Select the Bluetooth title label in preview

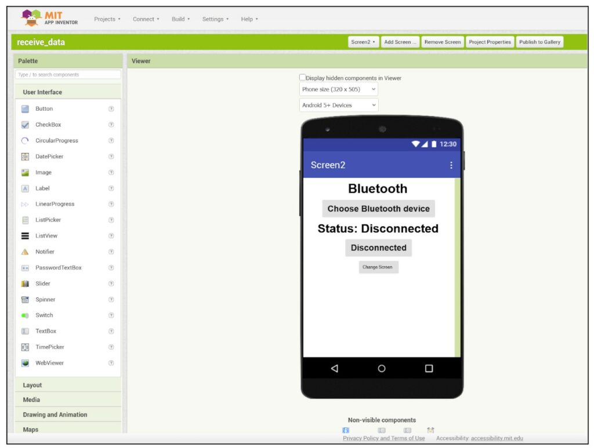point(378,188)
